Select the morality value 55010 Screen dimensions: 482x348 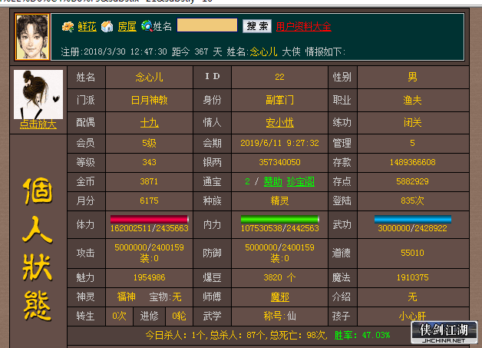412,253
